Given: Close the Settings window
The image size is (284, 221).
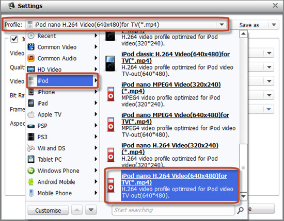Looking at the screenshot, I should (x=275, y=6).
